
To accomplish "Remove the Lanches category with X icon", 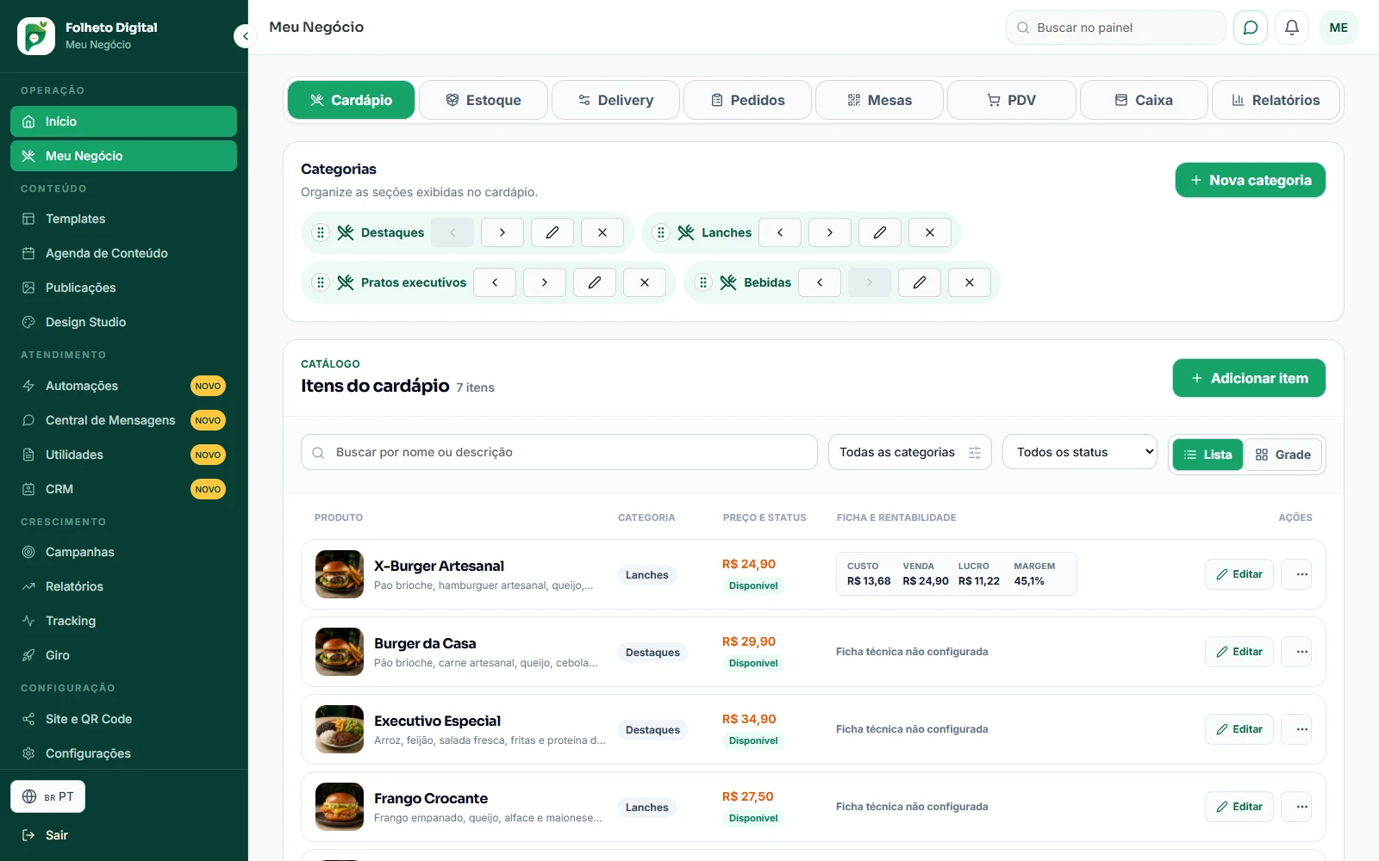I will [930, 232].
